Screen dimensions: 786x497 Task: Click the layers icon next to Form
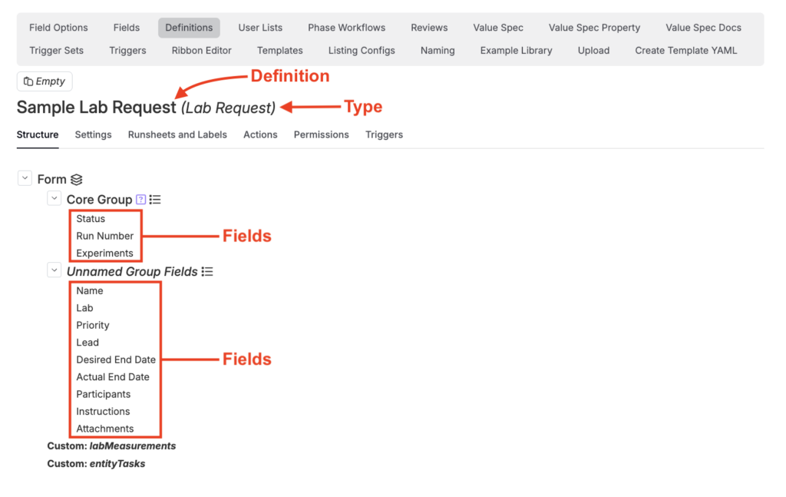pos(76,180)
